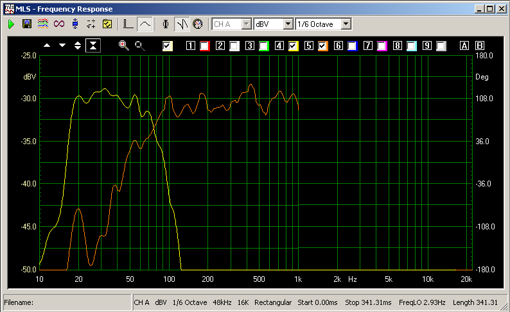Click the A marker button
This screenshot has width=510, height=312.
pyautogui.click(x=464, y=45)
